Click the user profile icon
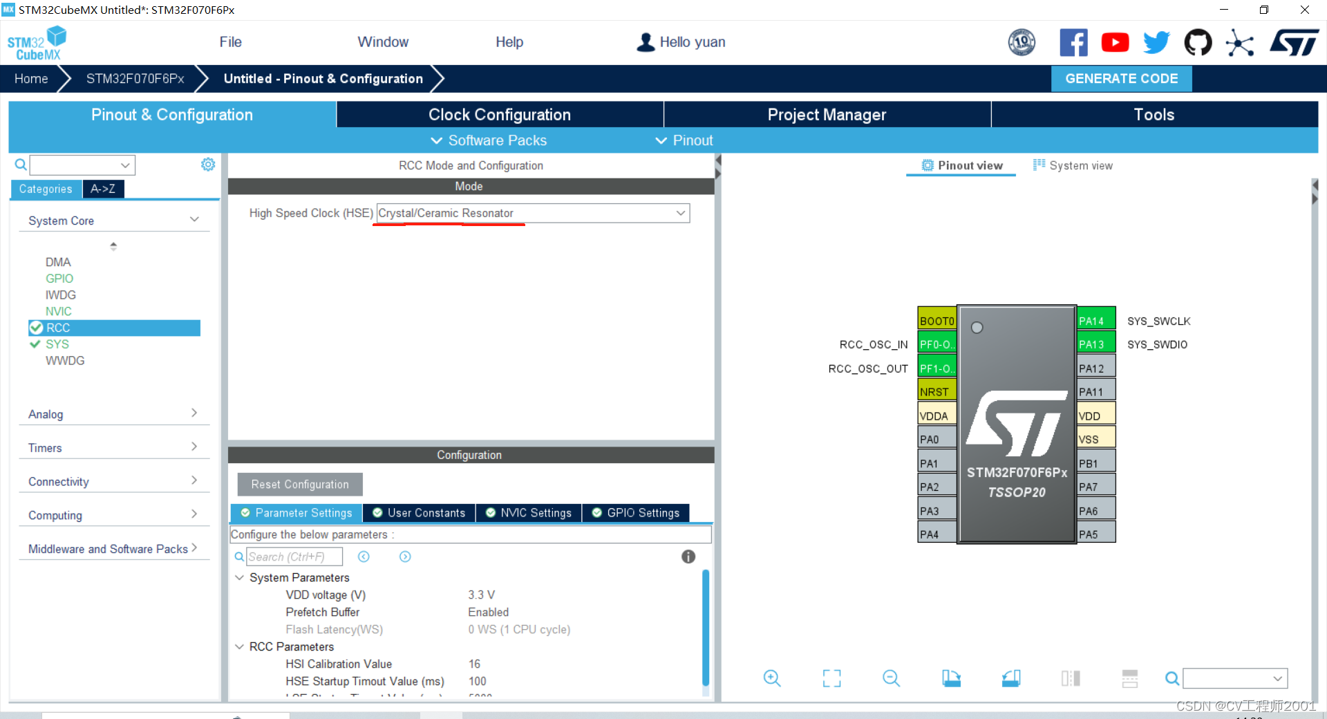Viewport: 1327px width, 719px height. (646, 42)
